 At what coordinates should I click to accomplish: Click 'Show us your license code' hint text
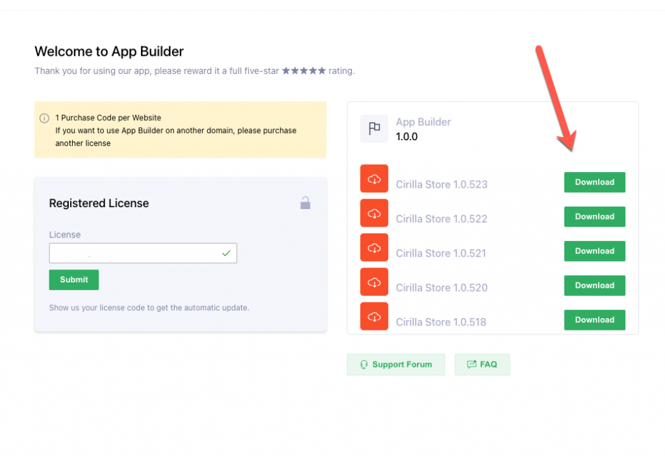click(149, 308)
